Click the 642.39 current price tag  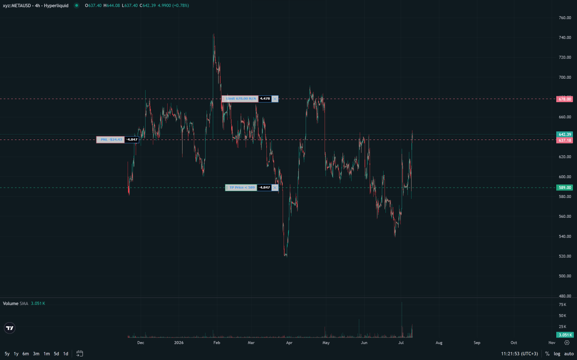point(565,134)
